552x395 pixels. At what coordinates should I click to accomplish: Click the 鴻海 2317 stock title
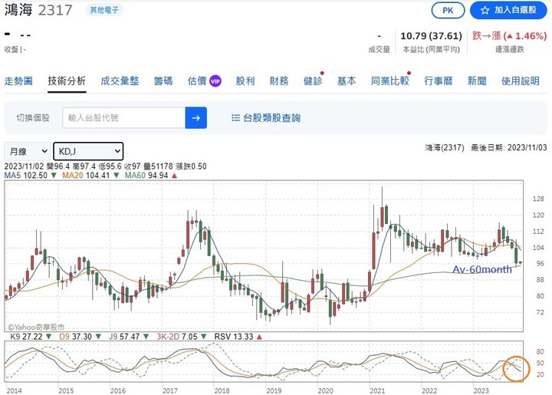(38, 10)
